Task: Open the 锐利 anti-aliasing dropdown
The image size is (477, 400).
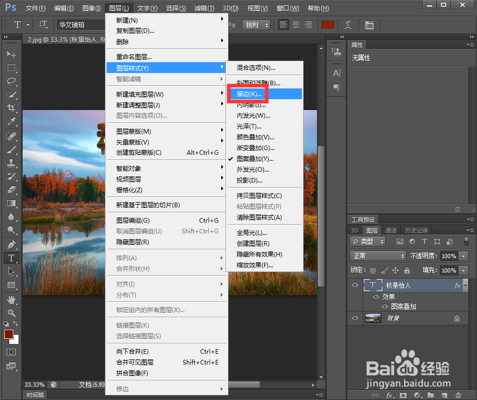Action: tap(256, 24)
